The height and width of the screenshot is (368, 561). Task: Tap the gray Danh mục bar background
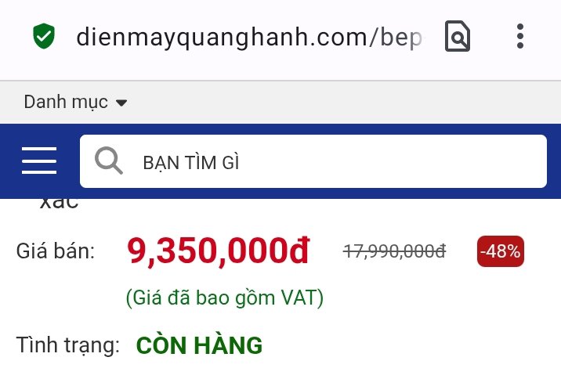point(340,103)
